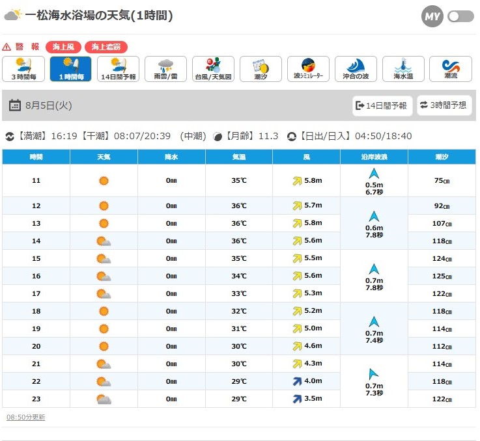Click the wave direction arrow above 0.5m

374,174
